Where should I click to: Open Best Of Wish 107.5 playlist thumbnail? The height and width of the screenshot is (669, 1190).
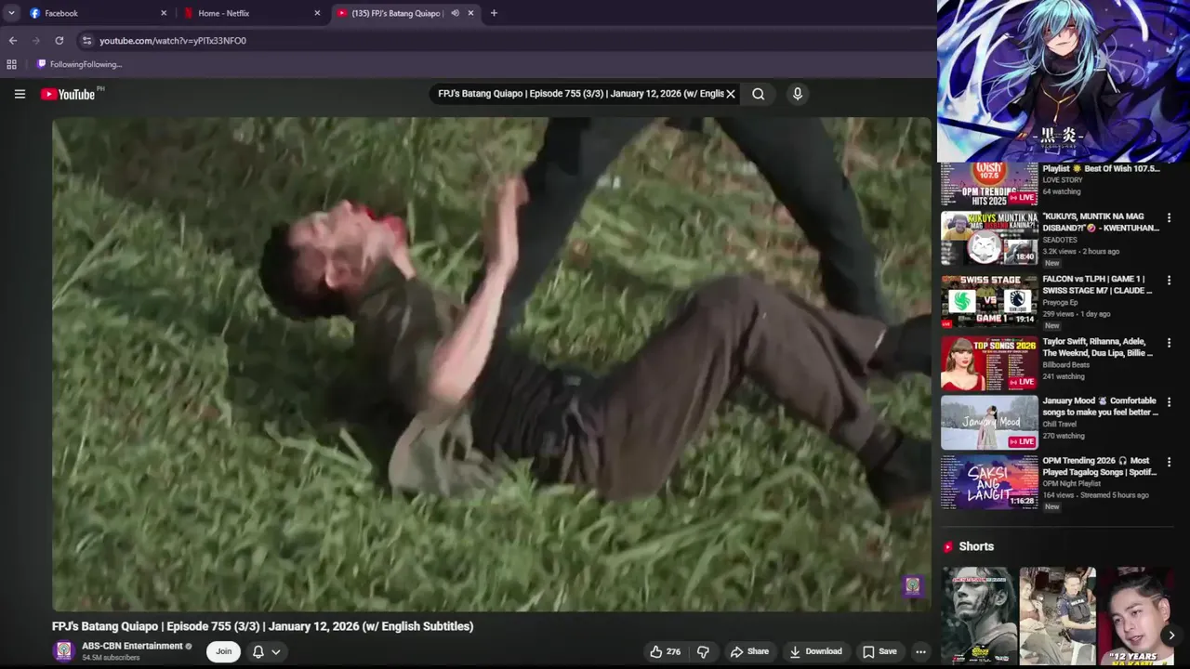pos(989,185)
